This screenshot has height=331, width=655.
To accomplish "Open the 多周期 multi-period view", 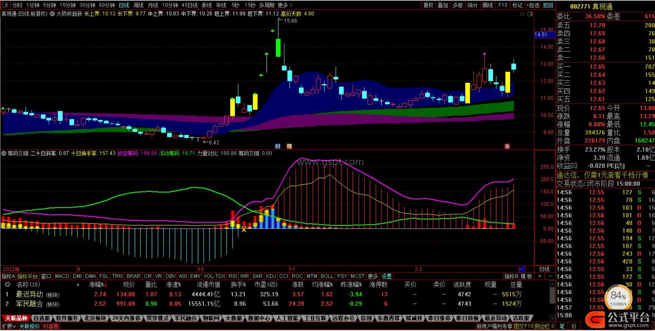I will point(267,5).
